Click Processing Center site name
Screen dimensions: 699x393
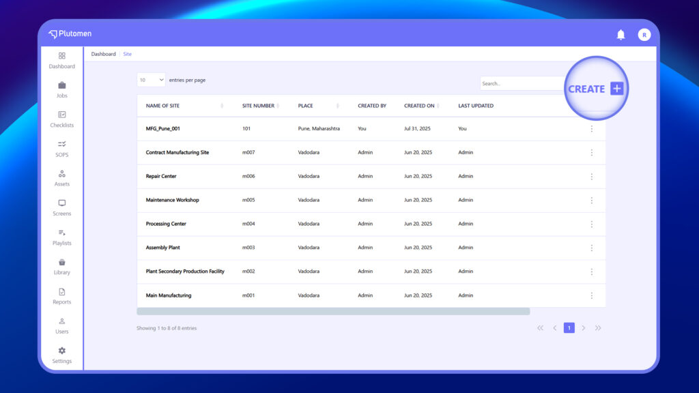(x=166, y=224)
